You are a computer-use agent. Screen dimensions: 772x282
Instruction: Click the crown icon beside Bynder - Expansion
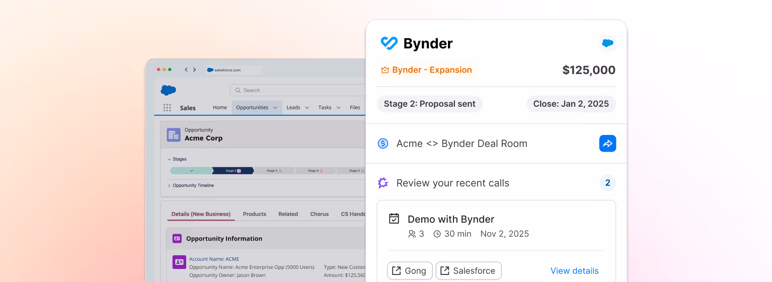click(385, 70)
